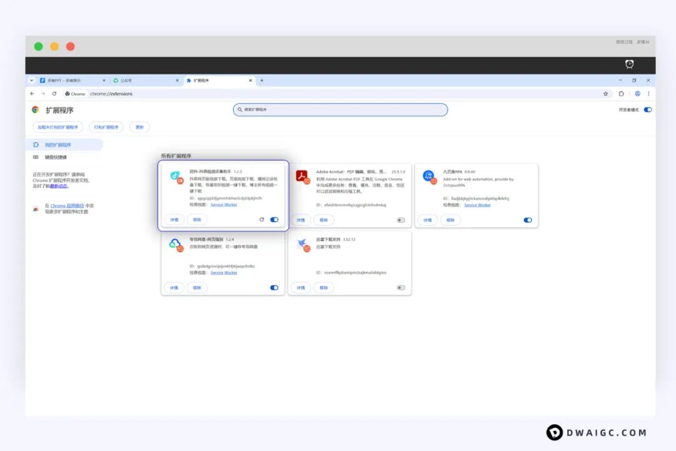Click 移除 on the 夸克网盘 extension card
676x451 pixels.
[197, 288]
